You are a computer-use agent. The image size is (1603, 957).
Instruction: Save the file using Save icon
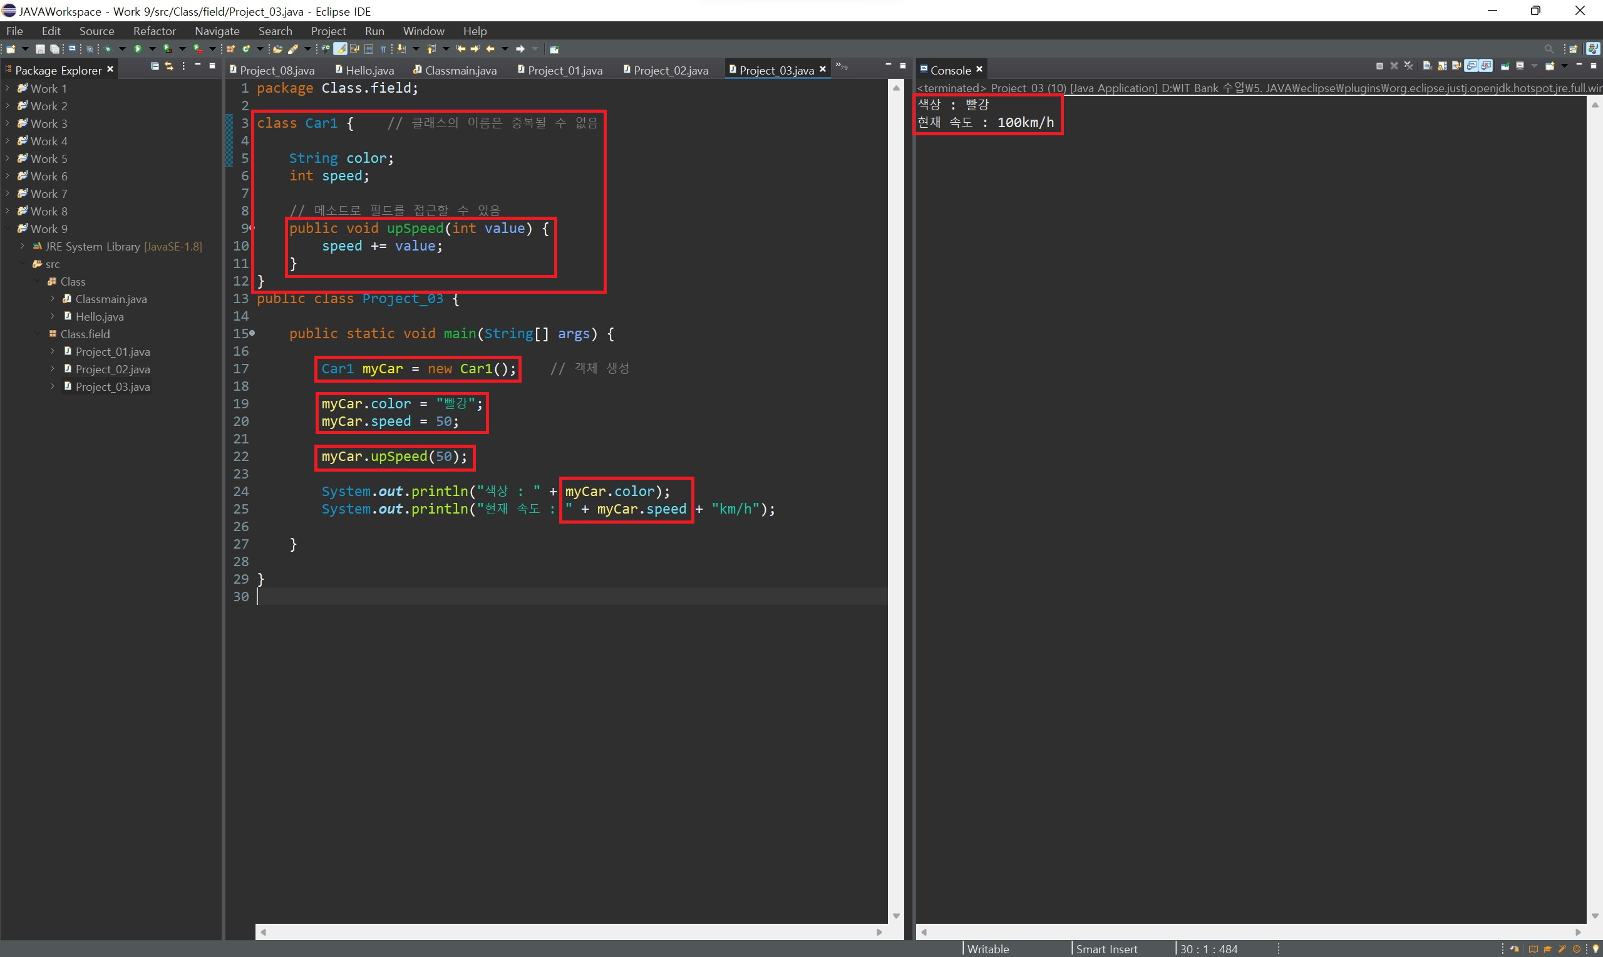coord(40,49)
